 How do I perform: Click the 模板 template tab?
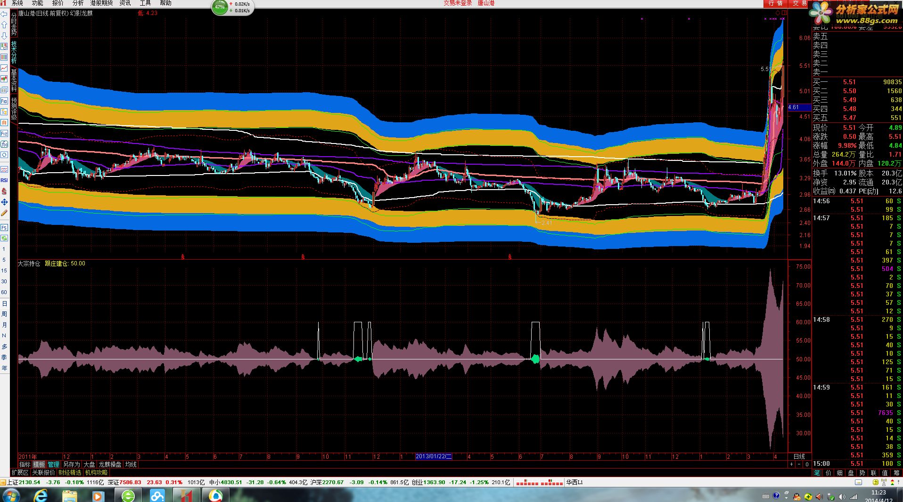[x=39, y=464]
